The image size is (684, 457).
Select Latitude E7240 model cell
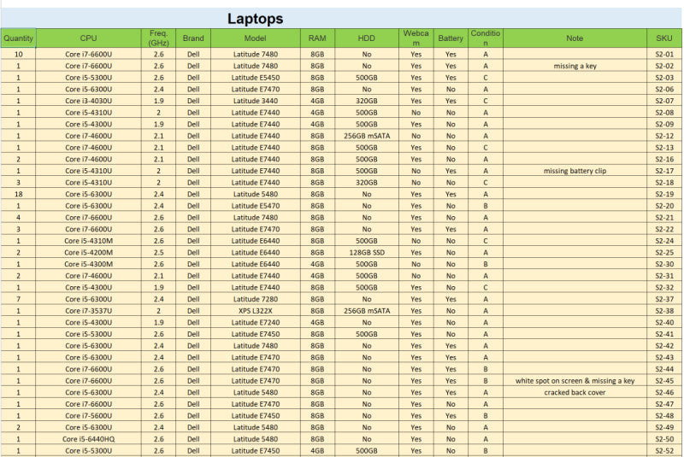(256, 322)
